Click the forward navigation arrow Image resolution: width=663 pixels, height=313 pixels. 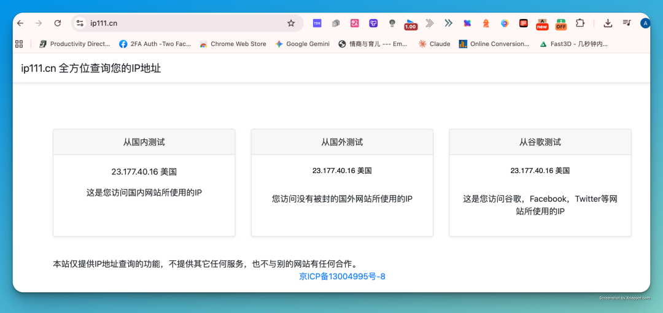(x=39, y=23)
